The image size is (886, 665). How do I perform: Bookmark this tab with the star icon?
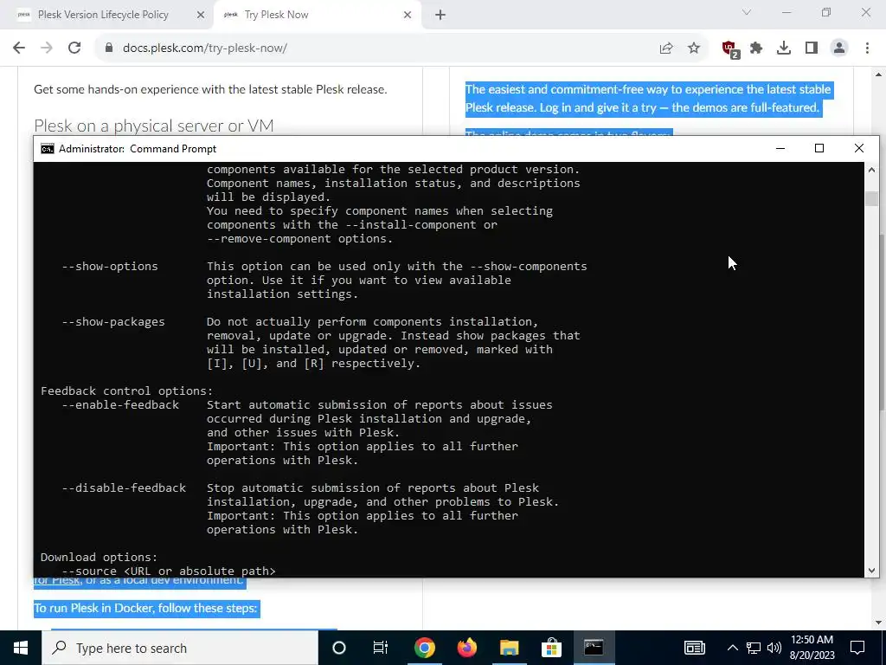tap(694, 48)
